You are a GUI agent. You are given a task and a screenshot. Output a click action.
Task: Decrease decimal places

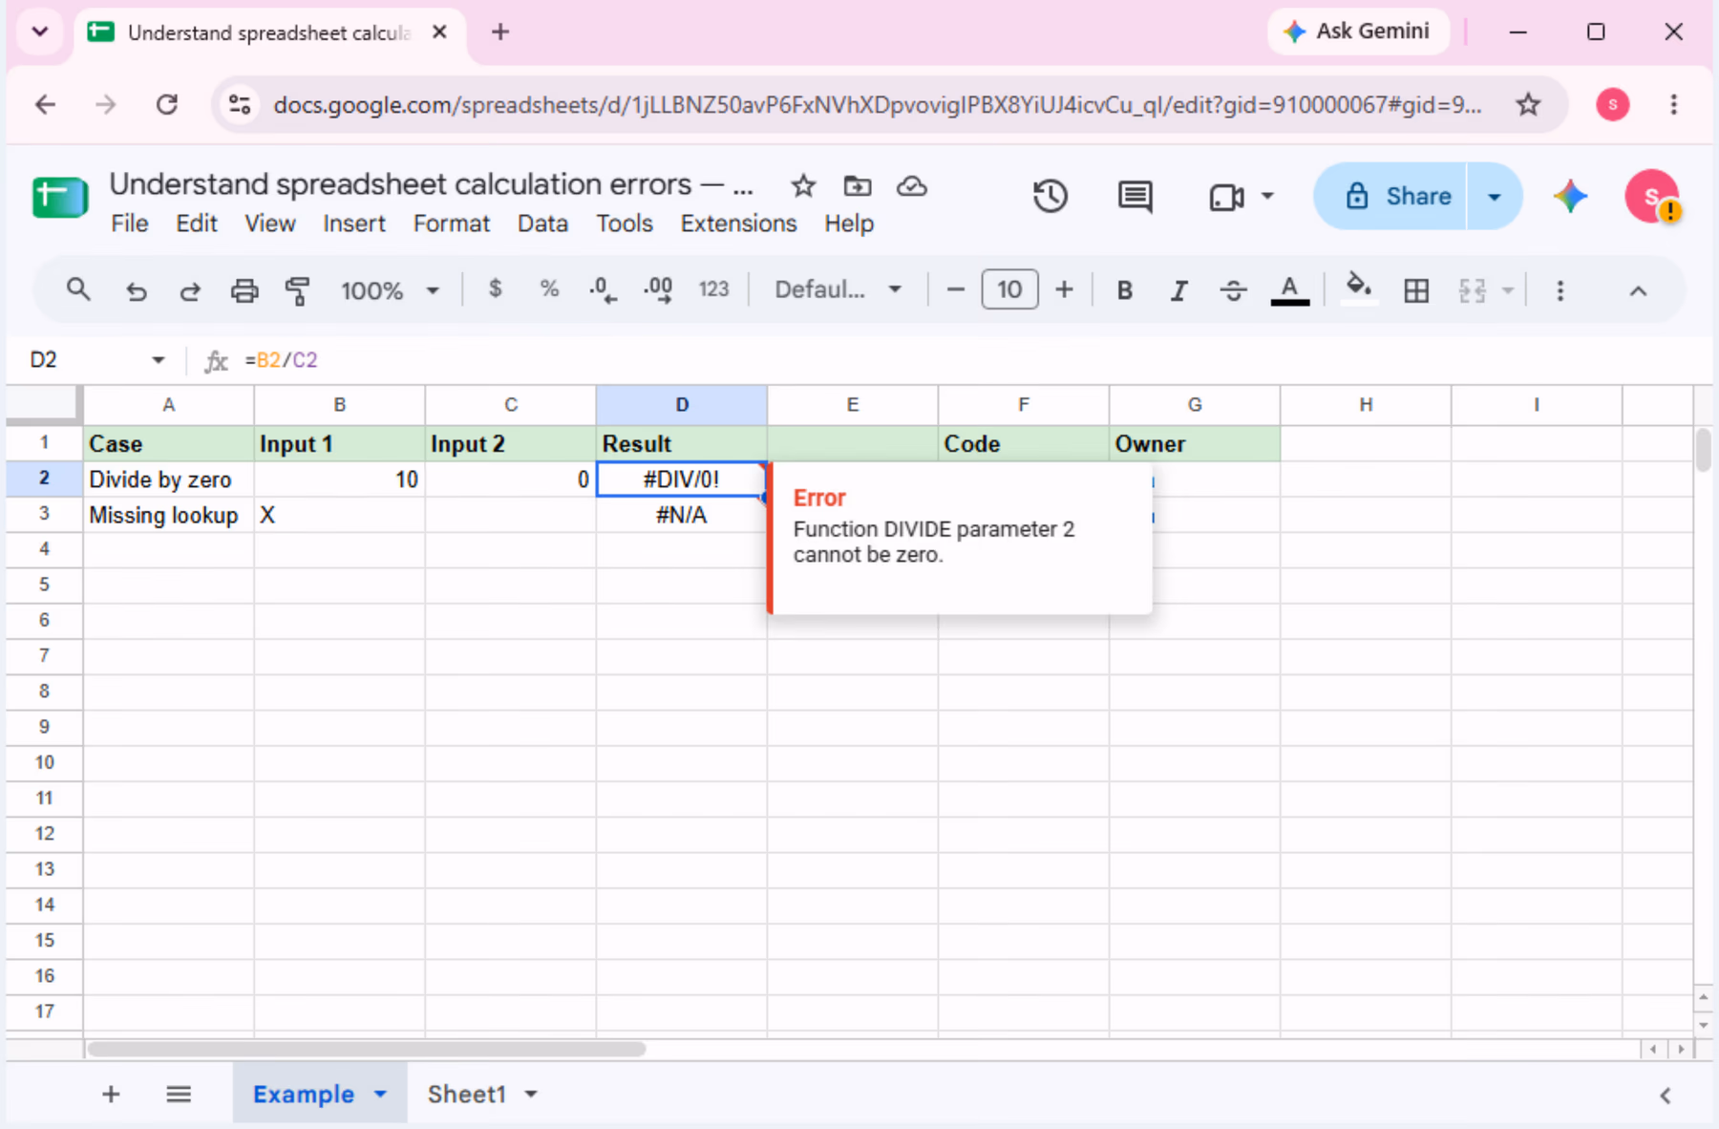click(x=603, y=289)
